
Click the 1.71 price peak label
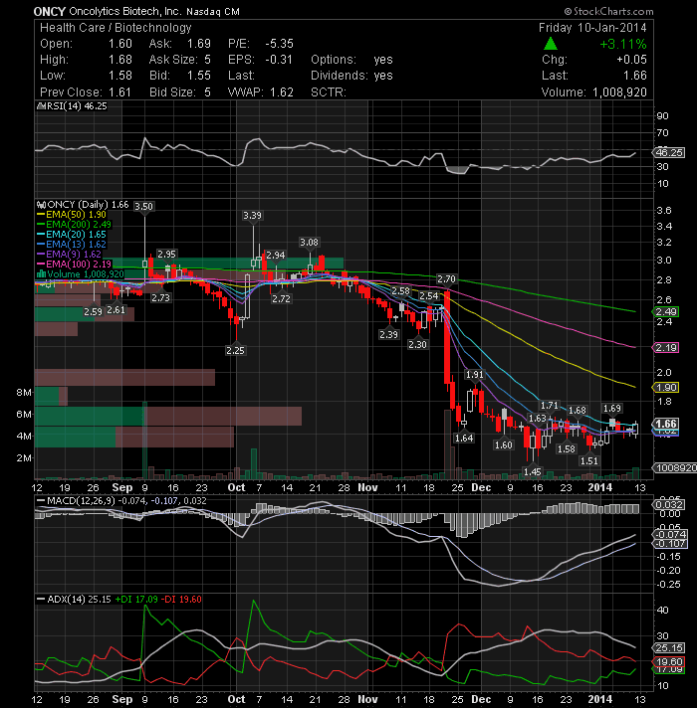coord(550,406)
